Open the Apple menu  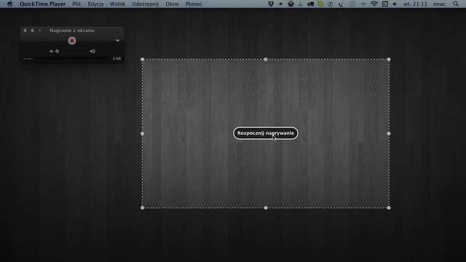click(x=9, y=4)
